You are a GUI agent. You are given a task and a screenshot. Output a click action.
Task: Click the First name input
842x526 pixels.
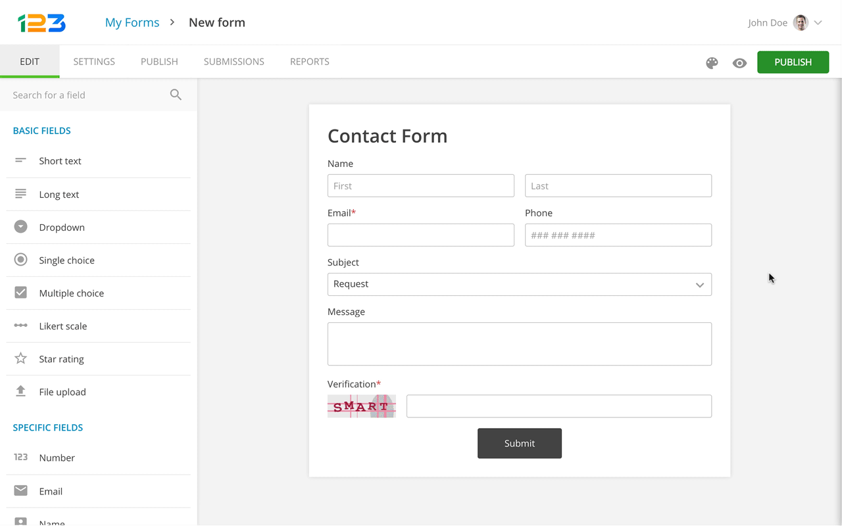coord(421,185)
